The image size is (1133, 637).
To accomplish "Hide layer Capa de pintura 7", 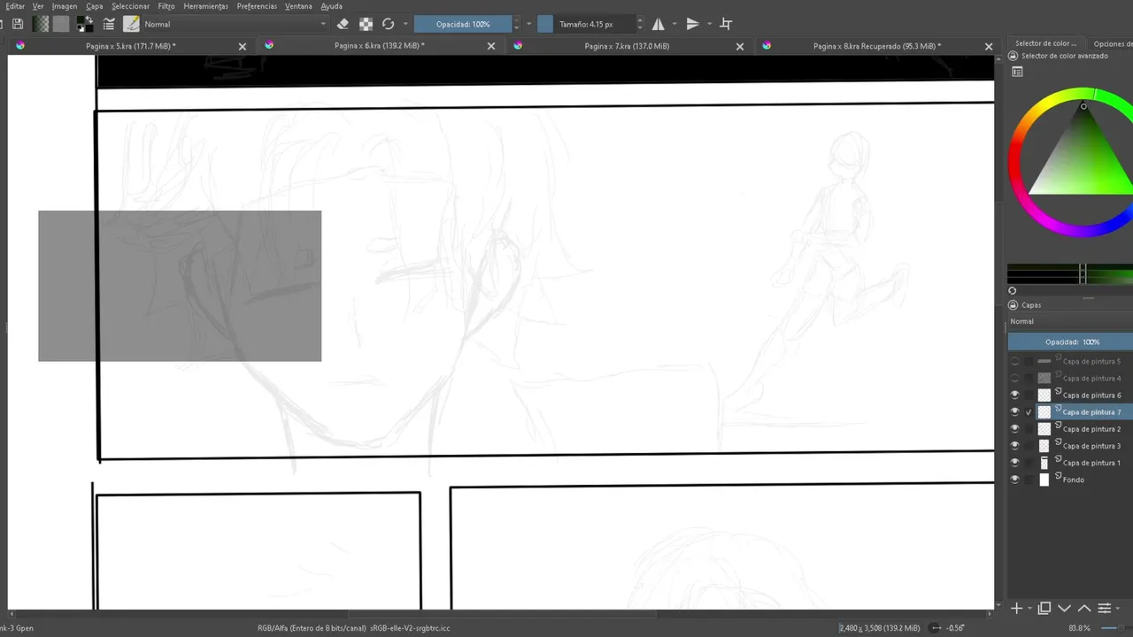I will coord(1015,411).
